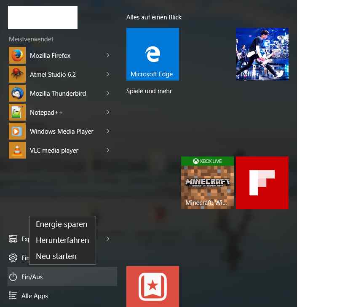Viewport: 337px width, 307px height.
Task: Open the Atmel Studio 6.2 bug icon
Action: 17,75
